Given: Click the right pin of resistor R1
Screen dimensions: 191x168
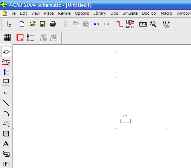Looking at the screenshot, I should point(132,121).
